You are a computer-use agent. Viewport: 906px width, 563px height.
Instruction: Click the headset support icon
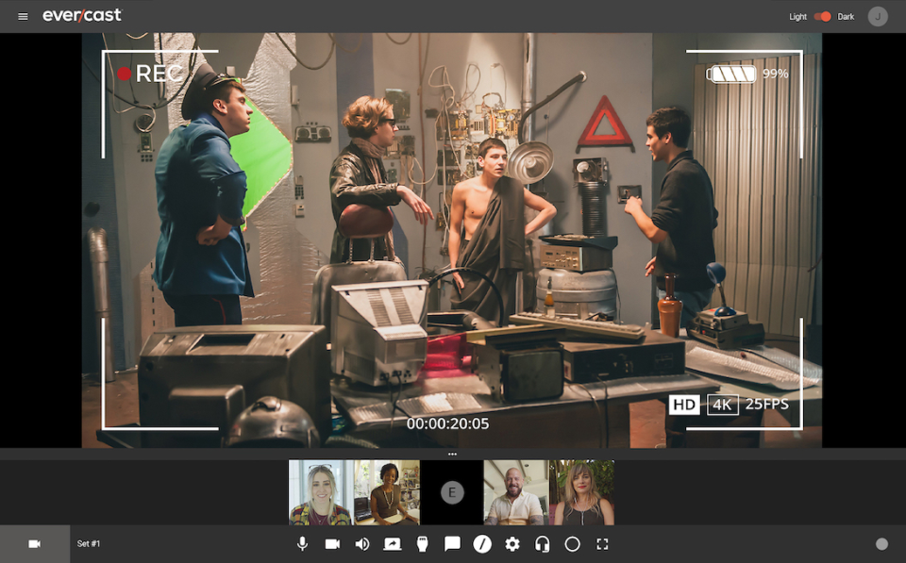542,544
